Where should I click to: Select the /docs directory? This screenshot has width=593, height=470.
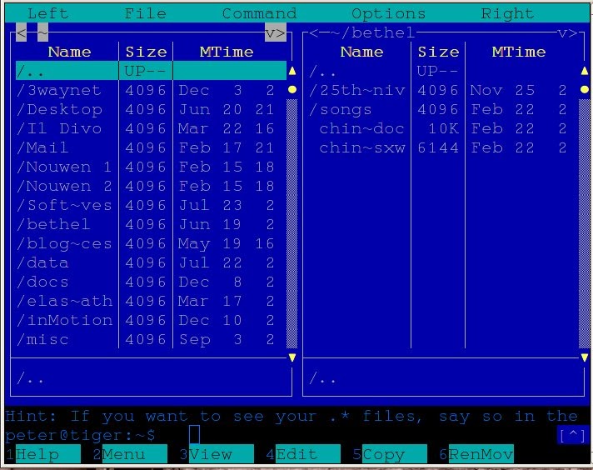coord(151,282)
